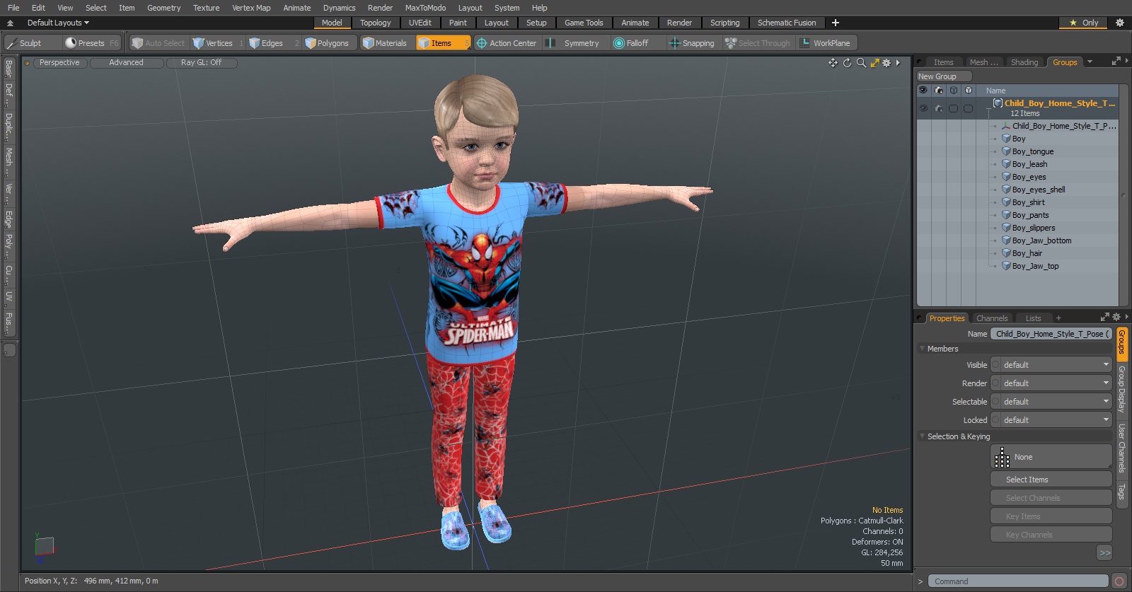Click record button beside Command field
Screen dimensions: 1132x592
(1119, 581)
